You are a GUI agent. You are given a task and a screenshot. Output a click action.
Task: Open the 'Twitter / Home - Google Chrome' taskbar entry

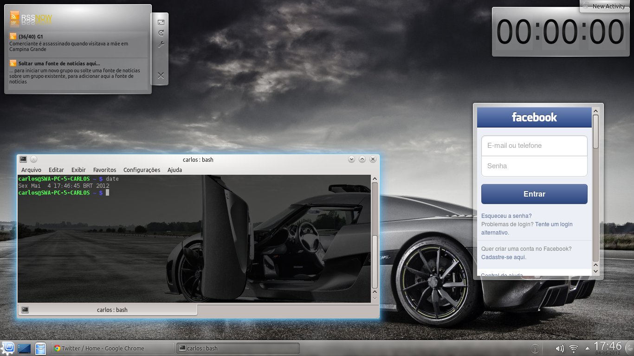112,348
